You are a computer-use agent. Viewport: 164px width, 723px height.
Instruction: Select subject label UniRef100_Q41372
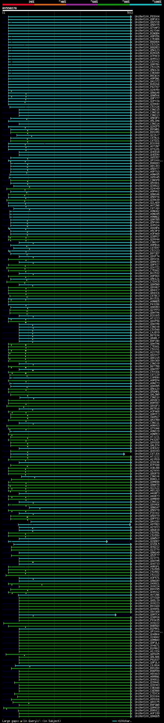147,81
